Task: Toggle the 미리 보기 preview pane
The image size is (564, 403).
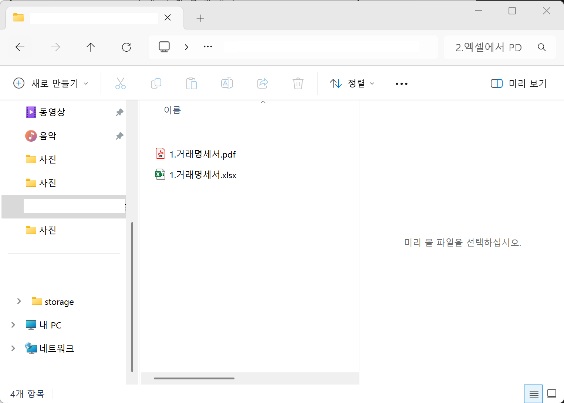Action: click(519, 83)
